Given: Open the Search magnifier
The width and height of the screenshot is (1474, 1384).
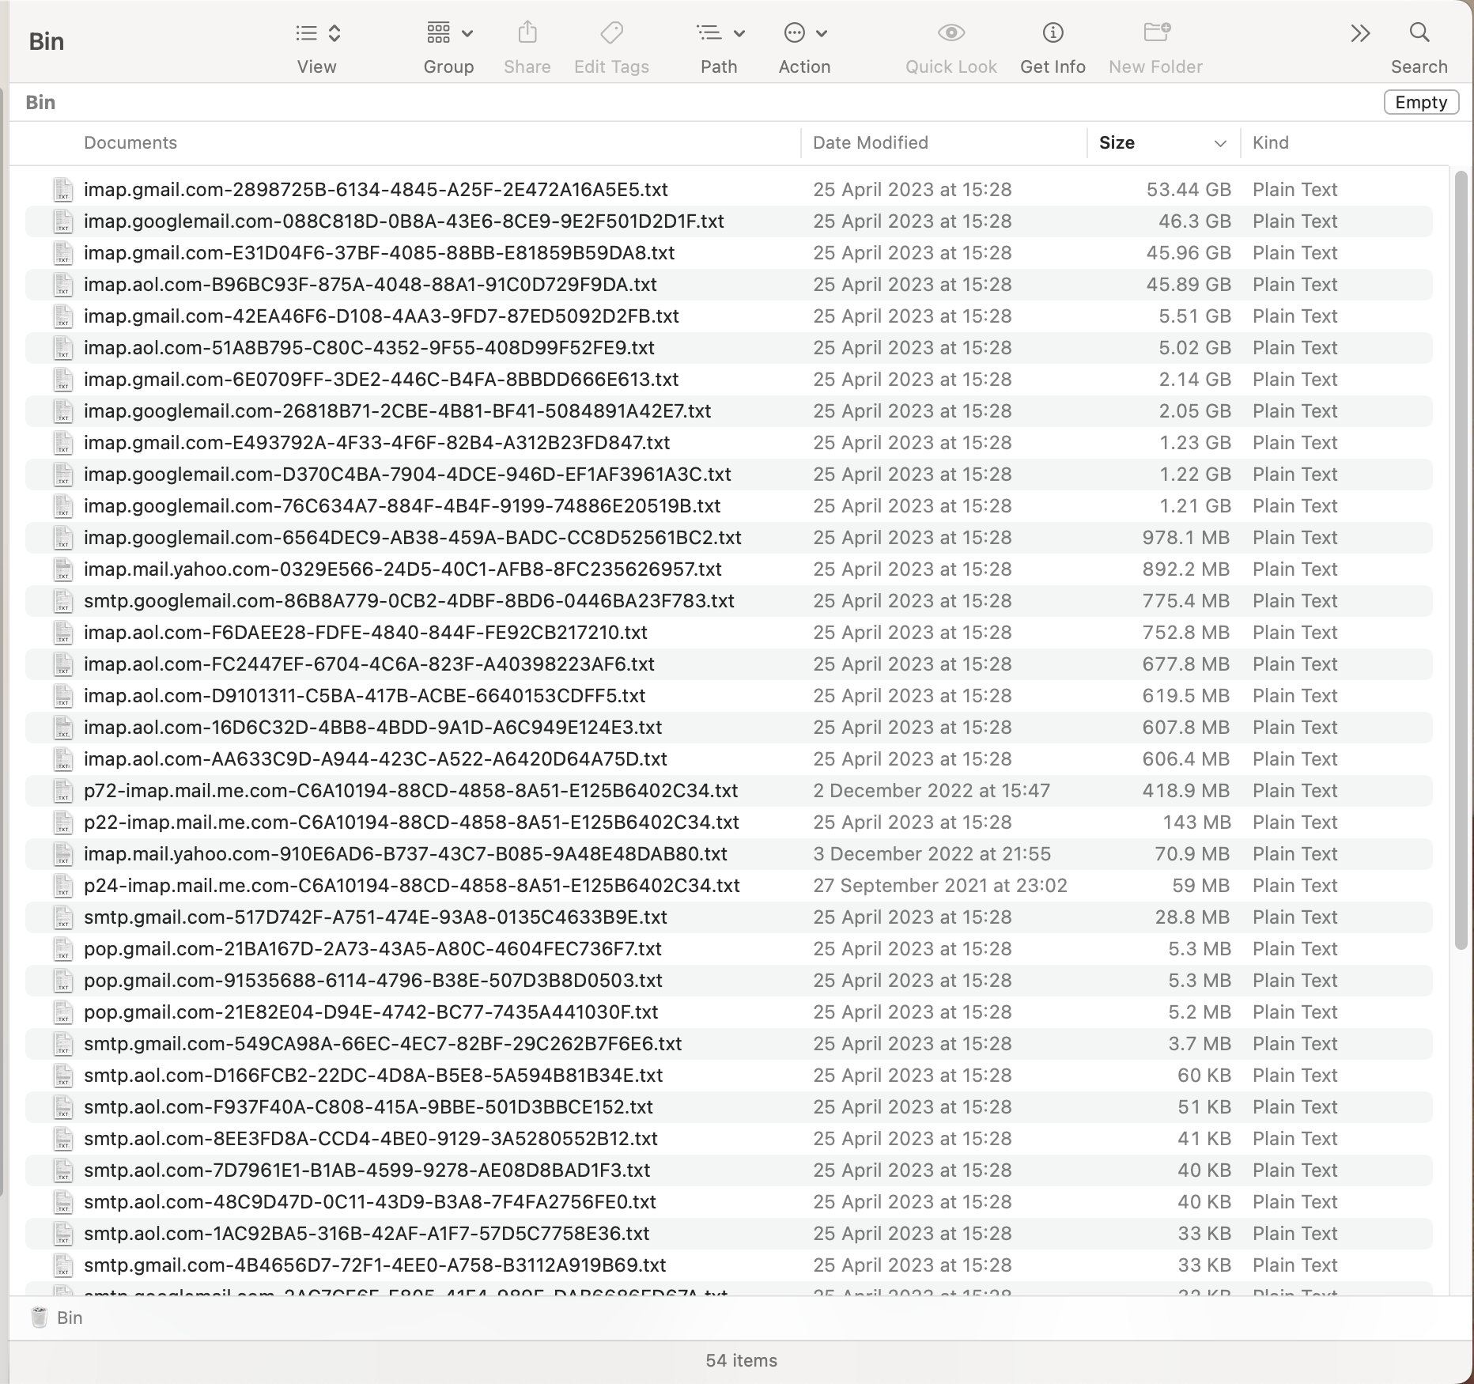Looking at the screenshot, I should [x=1419, y=33].
